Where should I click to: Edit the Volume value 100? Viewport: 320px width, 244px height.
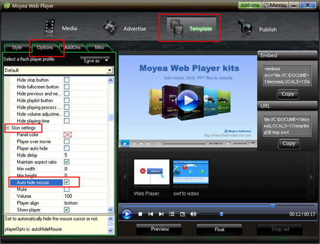pos(85,196)
